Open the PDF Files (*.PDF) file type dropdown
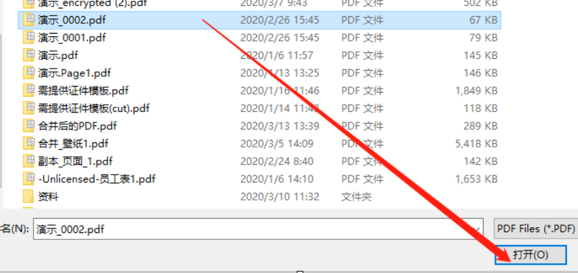Image resolution: width=578 pixels, height=273 pixels. [536, 228]
